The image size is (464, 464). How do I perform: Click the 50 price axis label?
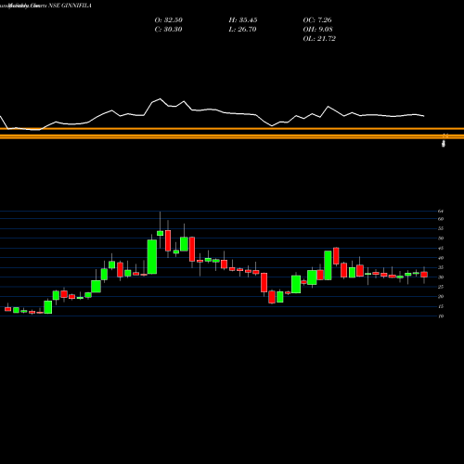441,238
